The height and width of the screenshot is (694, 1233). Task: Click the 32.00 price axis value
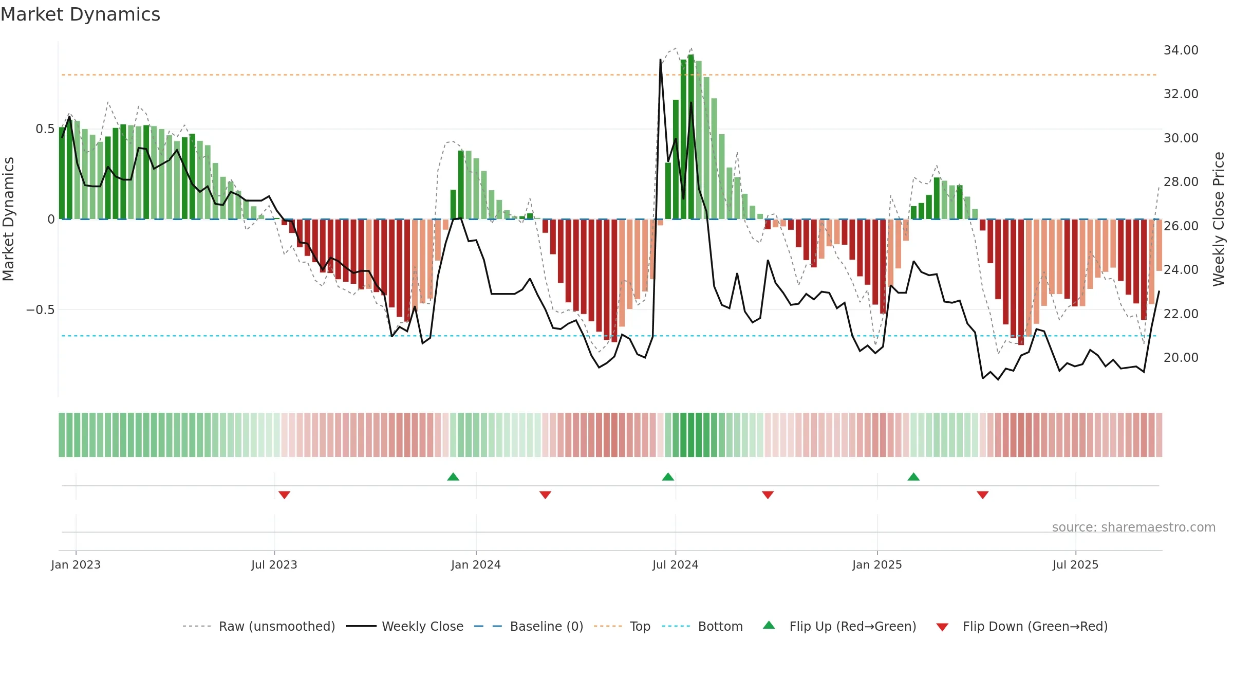pos(1181,94)
